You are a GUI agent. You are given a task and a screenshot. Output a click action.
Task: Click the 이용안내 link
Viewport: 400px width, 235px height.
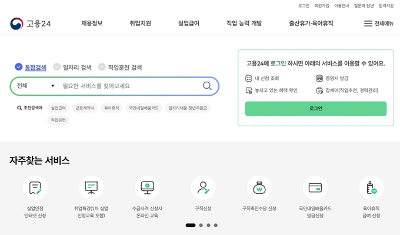(x=342, y=6)
